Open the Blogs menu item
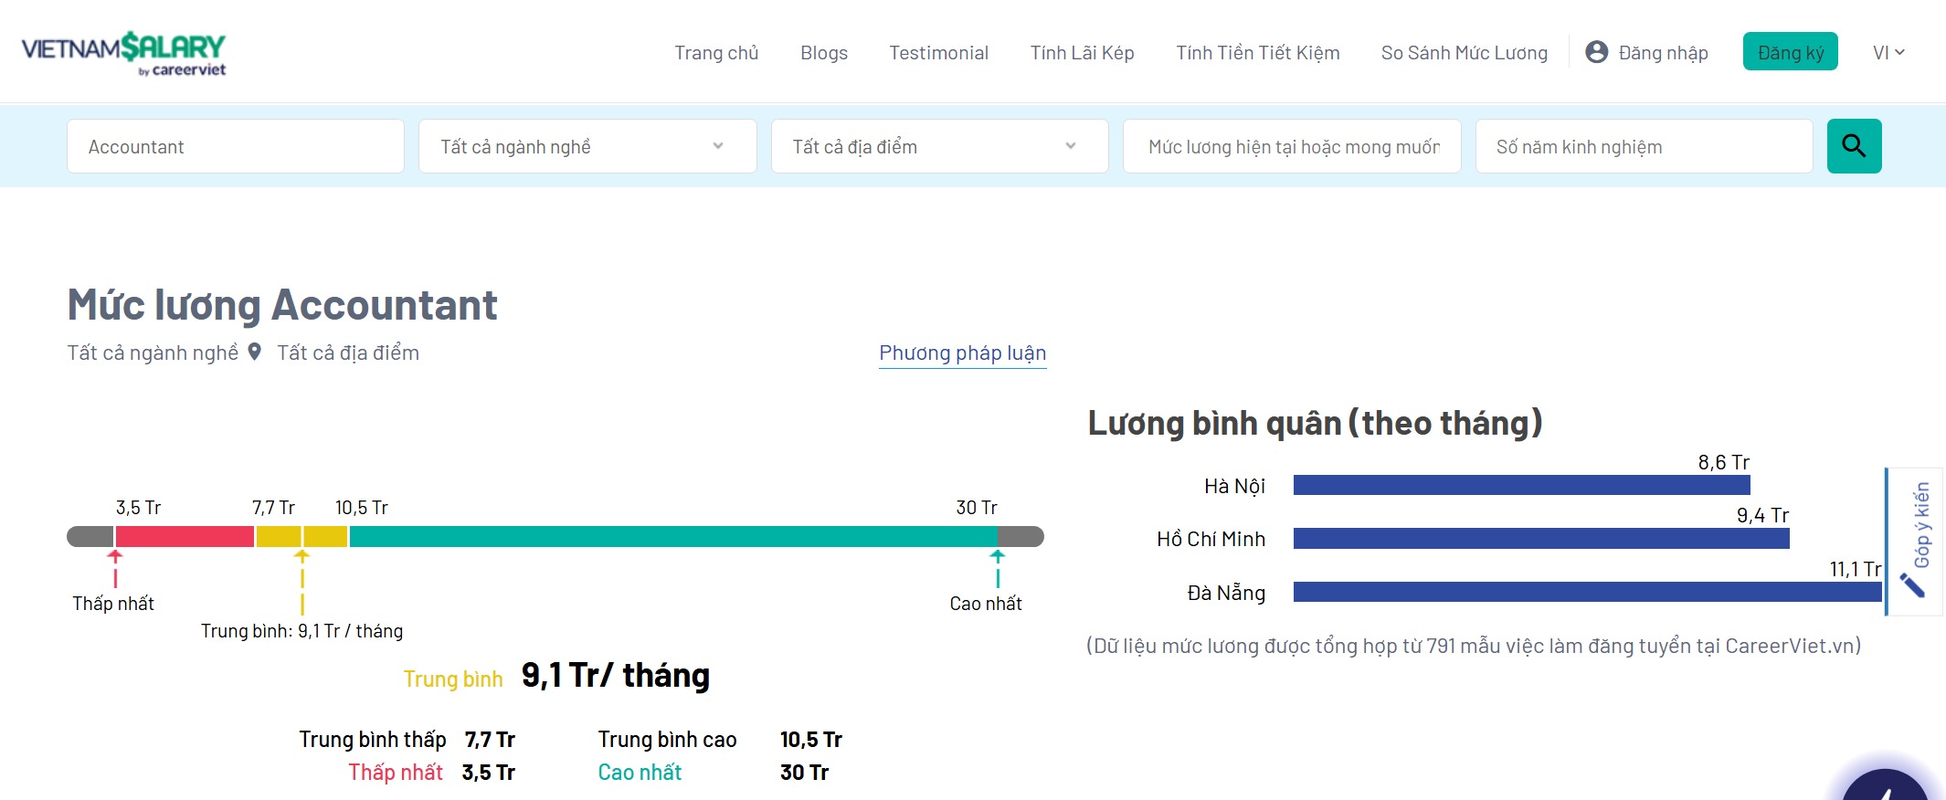The height and width of the screenshot is (800, 1946). 823,53
